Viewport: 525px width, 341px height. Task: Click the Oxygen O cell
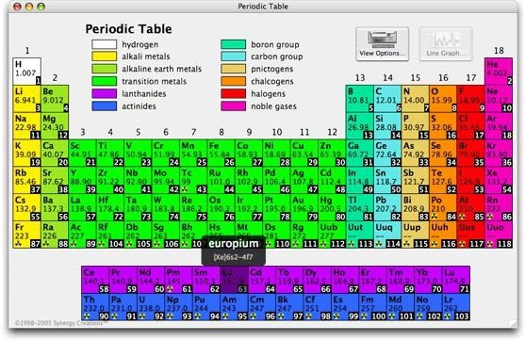pyautogui.click(x=443, y=99)
